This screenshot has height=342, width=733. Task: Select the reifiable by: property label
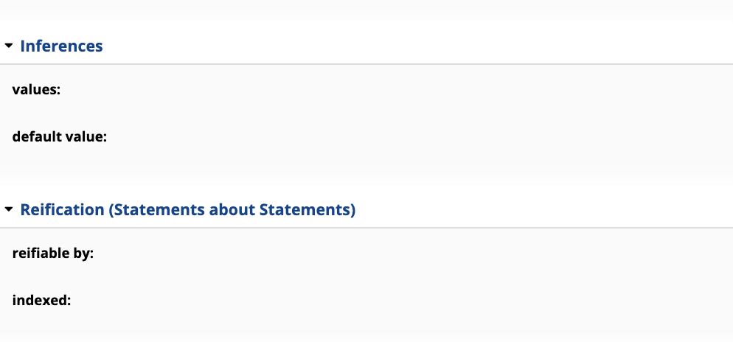[x=53, y=254]
